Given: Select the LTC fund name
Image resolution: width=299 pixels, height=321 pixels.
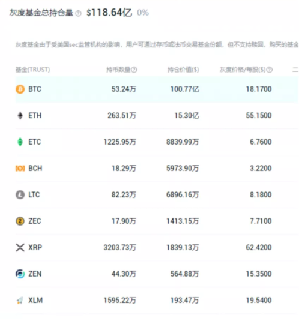Looking at the screenshot, I should (x=34, y=194).
